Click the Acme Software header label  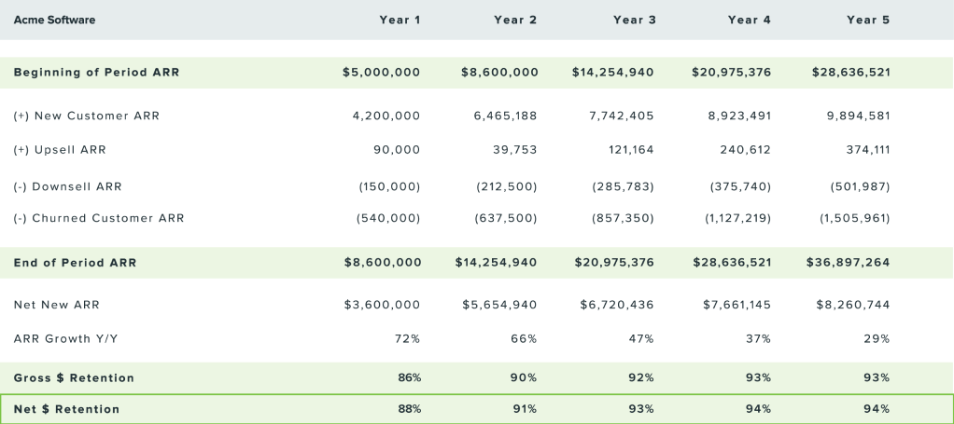(54, 20)
